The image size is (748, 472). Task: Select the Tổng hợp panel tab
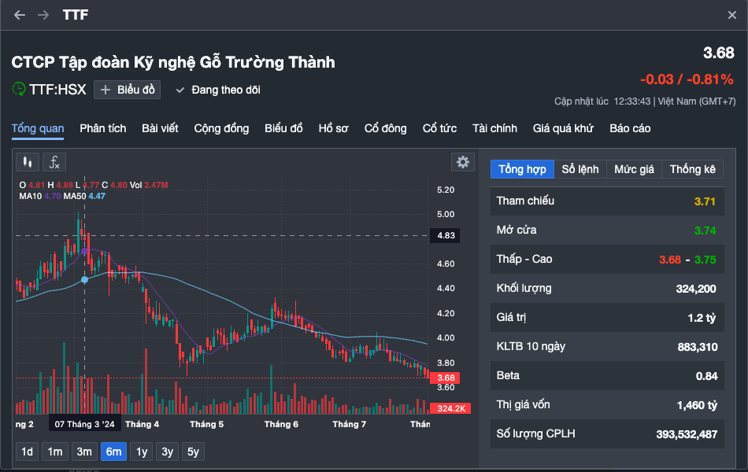(522, 169)
